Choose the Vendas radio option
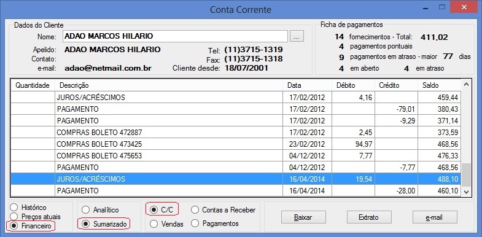The height and width of the screenshot is (237, 482). (x=154, y=223)
